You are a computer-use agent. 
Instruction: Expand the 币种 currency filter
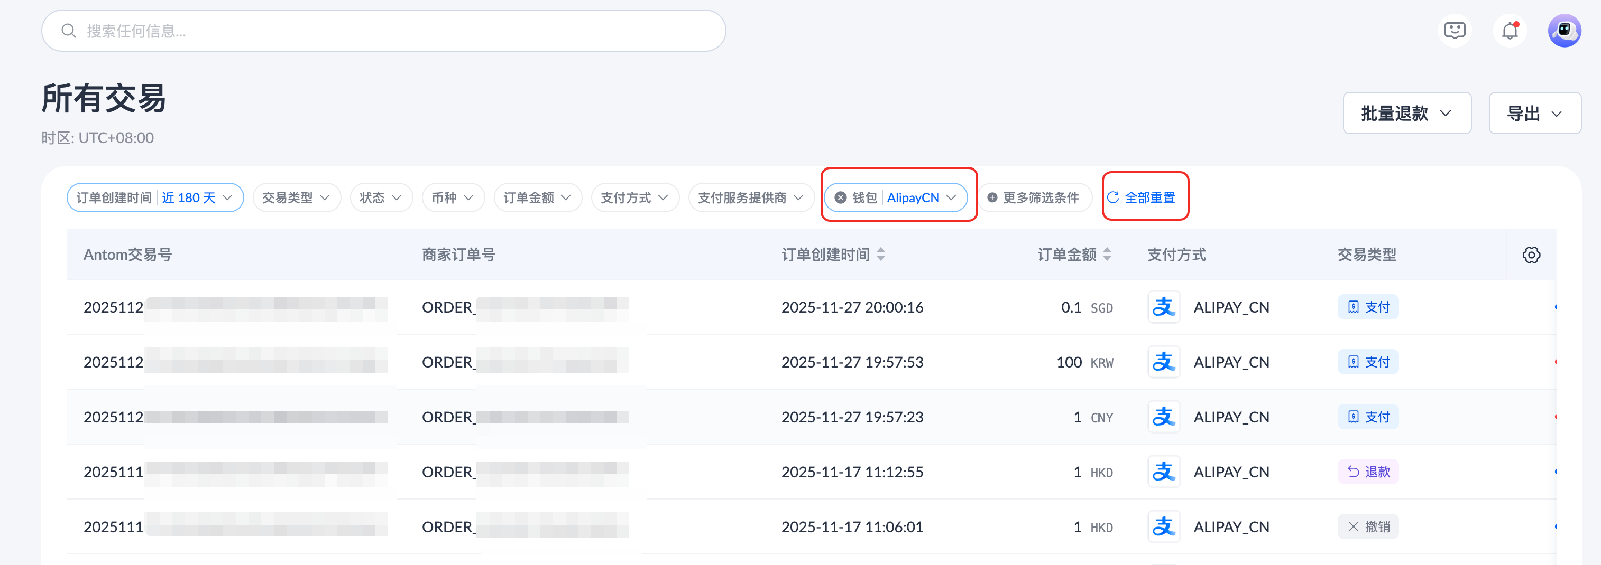tap(453, 197)
